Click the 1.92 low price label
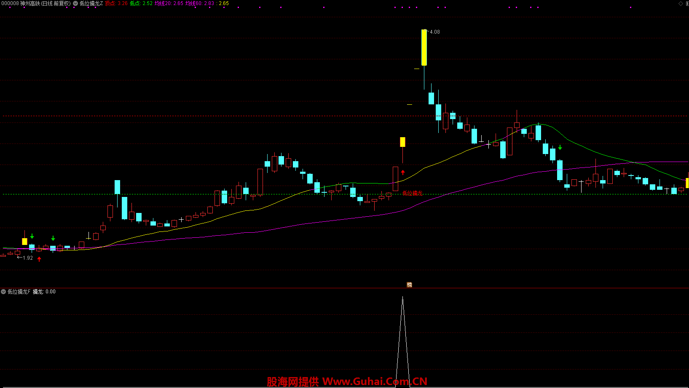Image resolution: width=689 pixels, height=388 pixels. [x=28, y=258]
